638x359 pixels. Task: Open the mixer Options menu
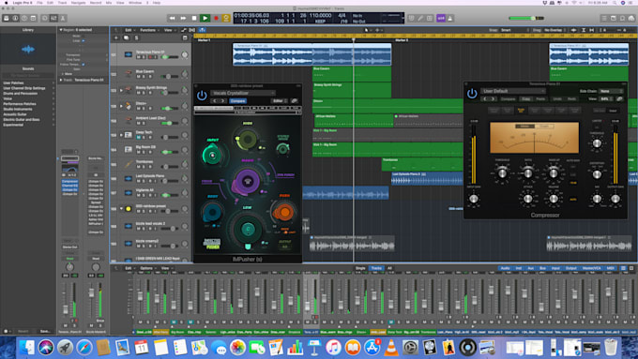(x=147, y=268)
